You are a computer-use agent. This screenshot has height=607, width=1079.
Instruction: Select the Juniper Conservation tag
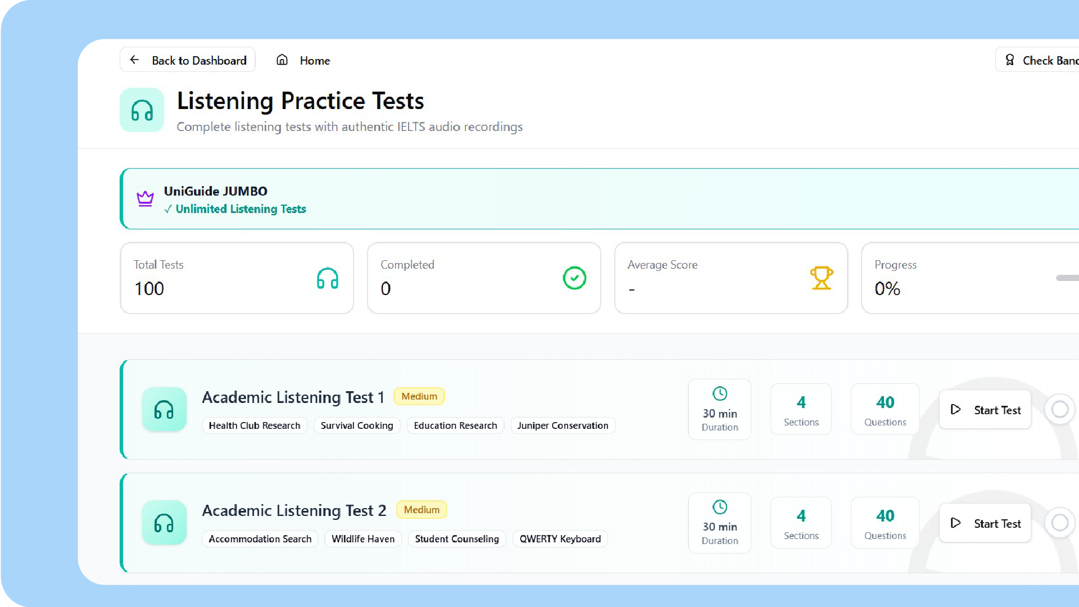click(x=563, y=425)
